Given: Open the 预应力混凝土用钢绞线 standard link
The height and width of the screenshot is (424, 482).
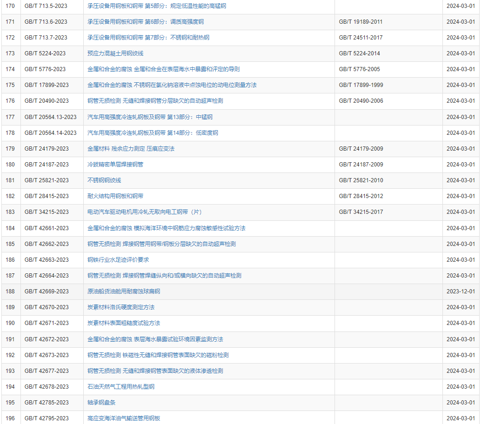Looking at the screenshot, I should [115, 53].
